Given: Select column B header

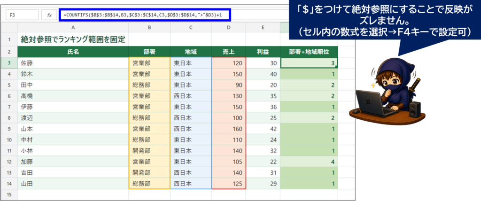Looking at the screenshot, I should tap(149, 27).
